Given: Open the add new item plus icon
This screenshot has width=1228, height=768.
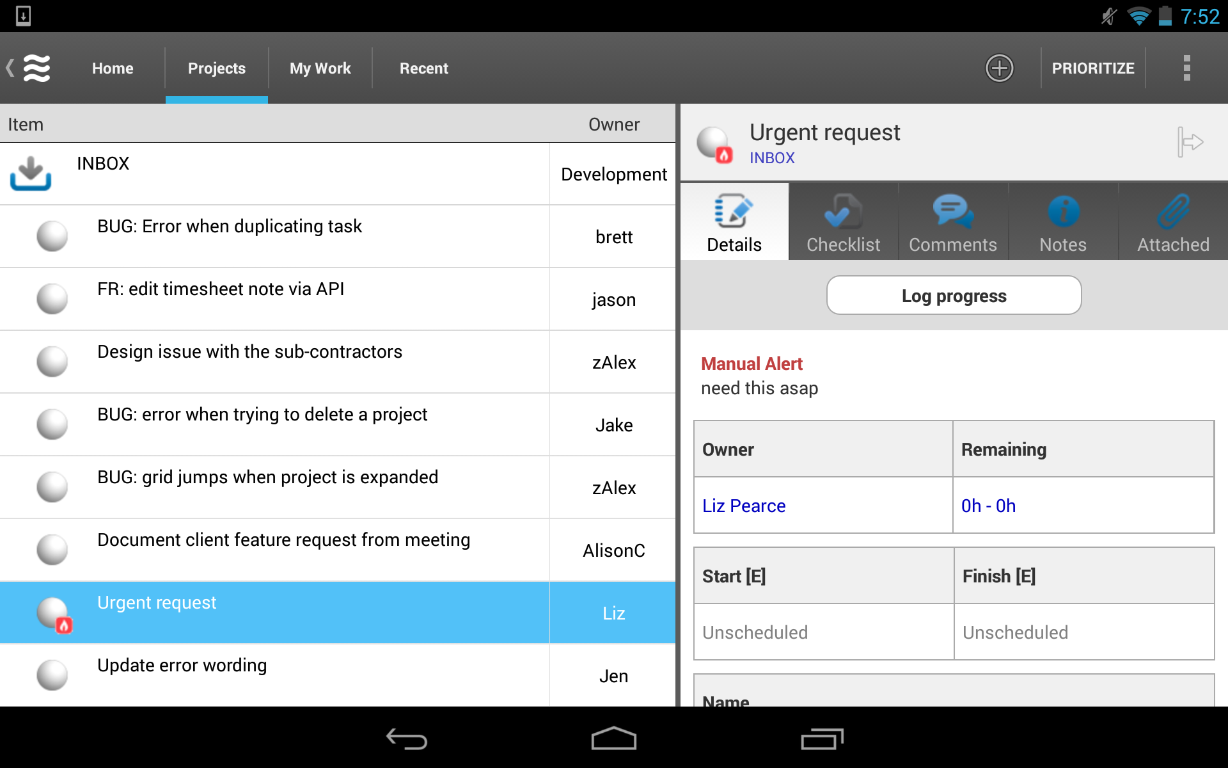Looking at the screenshot, I should 999,68.
